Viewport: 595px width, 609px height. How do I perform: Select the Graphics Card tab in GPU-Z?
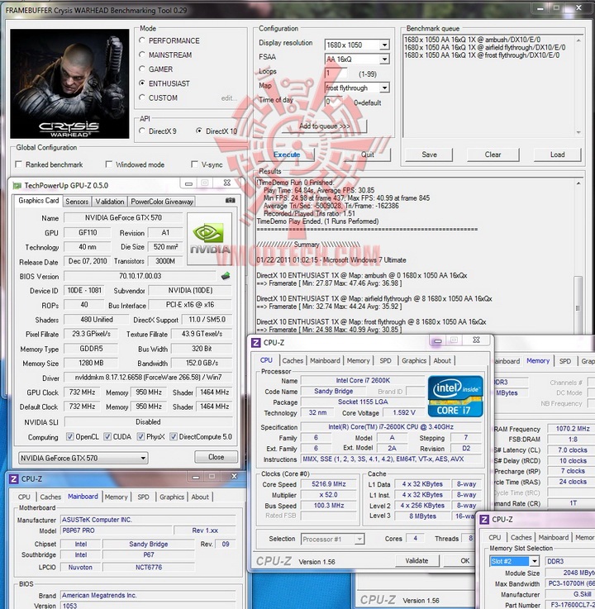(x=39, y=201)
